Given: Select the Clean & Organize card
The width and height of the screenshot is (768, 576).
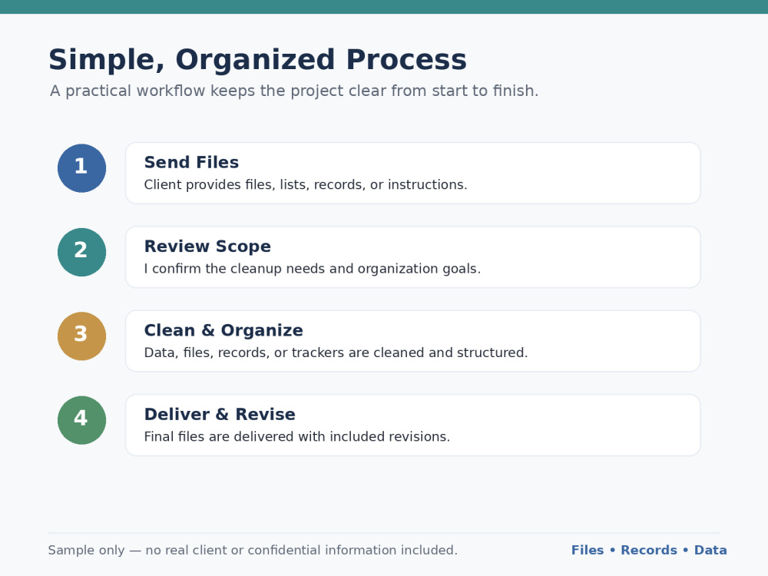Looking at the screenshot, I should point(413,341).
